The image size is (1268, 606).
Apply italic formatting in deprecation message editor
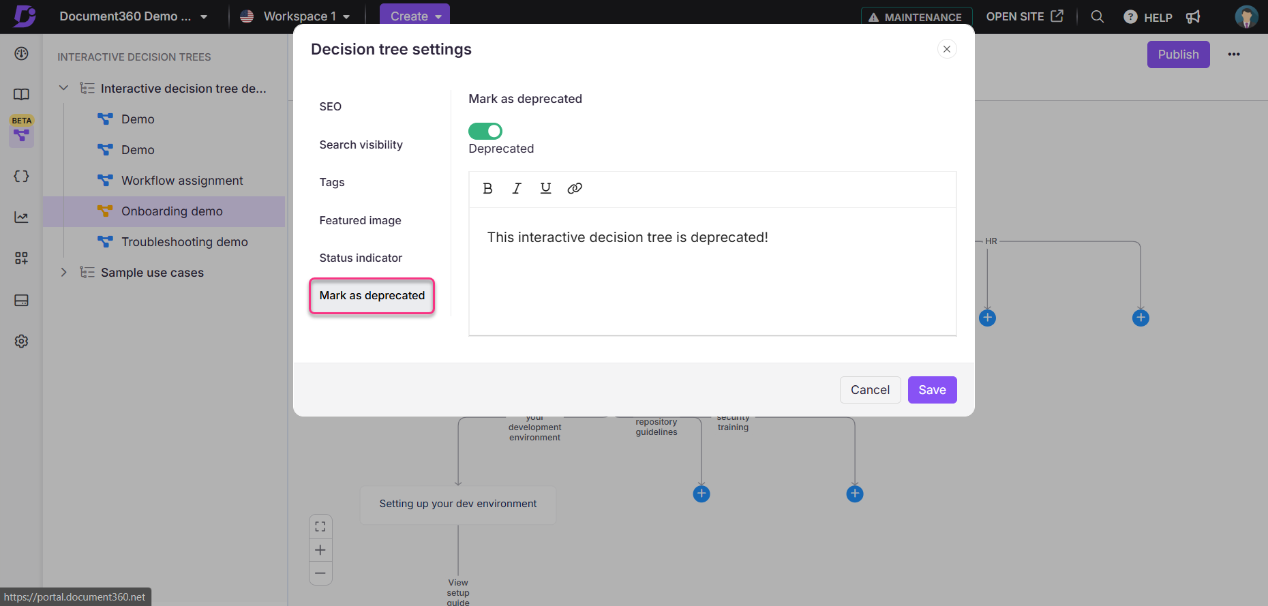pos(517,189)
